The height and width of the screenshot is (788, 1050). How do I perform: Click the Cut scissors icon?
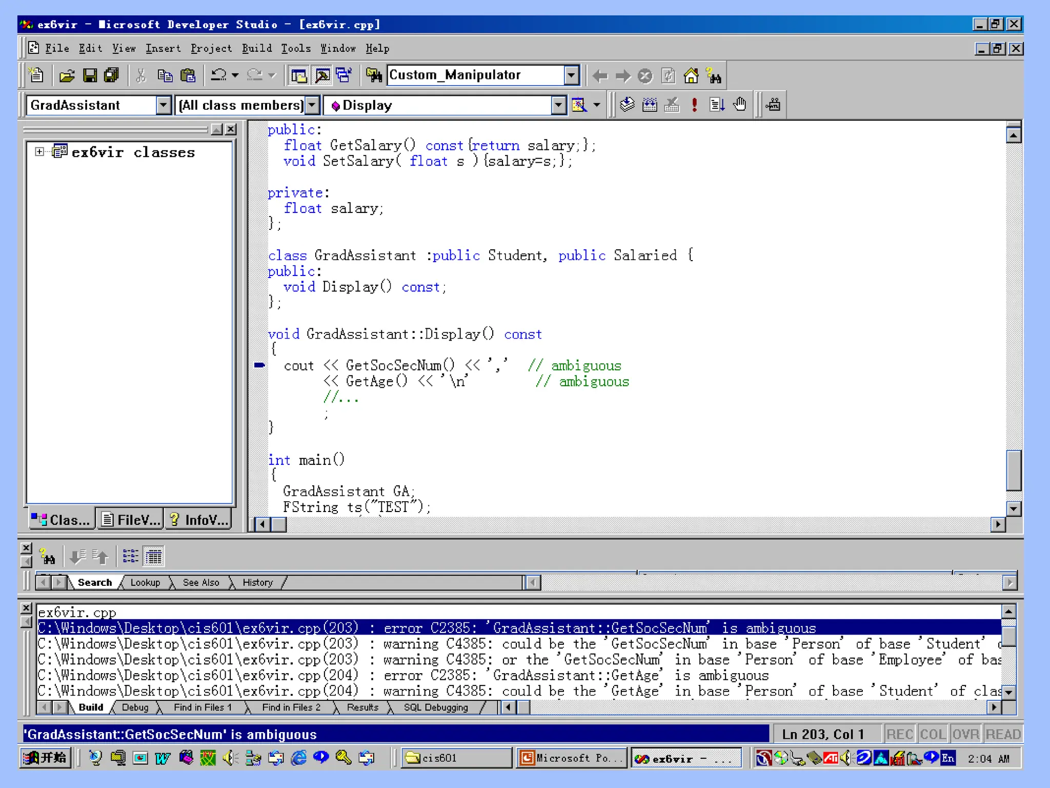click(x=141, y=76)
